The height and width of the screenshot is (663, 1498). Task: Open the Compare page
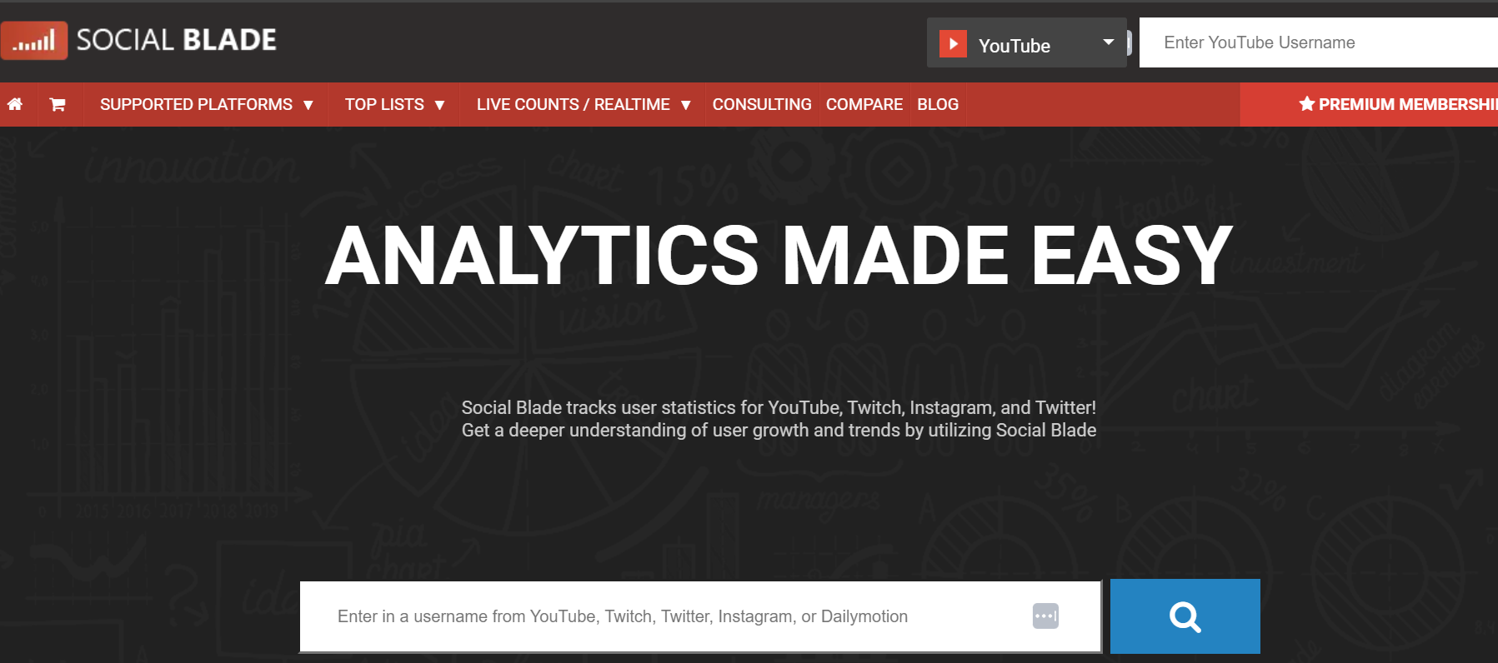tap(864, 104)
